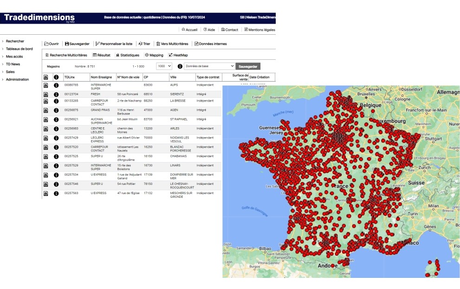Open store sheet icon for 00257529
Viewport: 460px width, 289px height.
pos(46,166)
